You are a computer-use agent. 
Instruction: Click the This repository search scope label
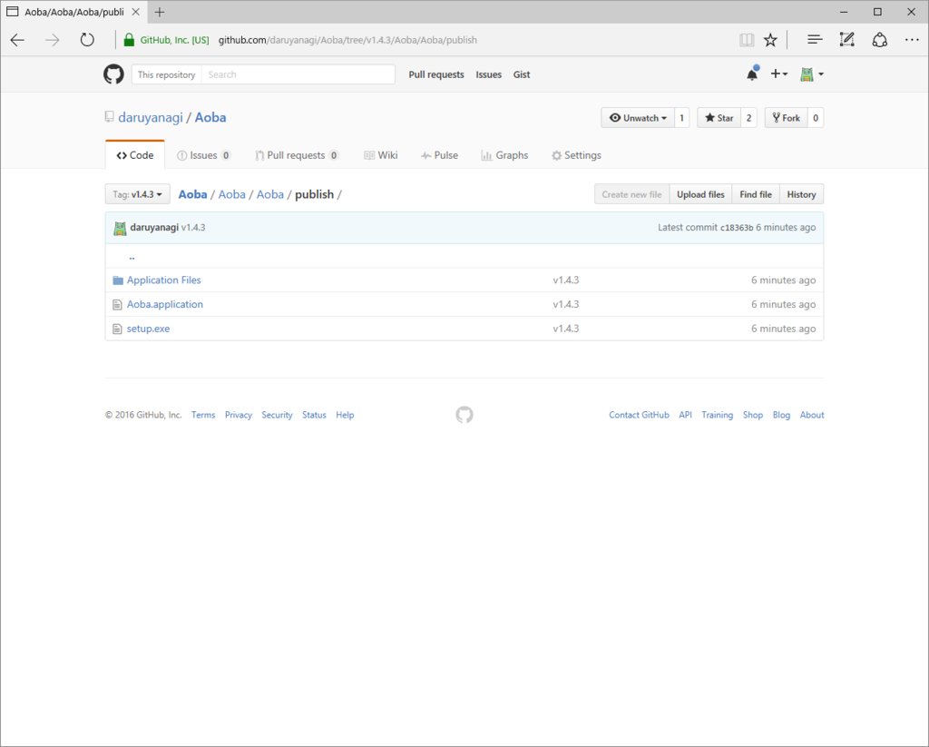[x=167, y=74]
